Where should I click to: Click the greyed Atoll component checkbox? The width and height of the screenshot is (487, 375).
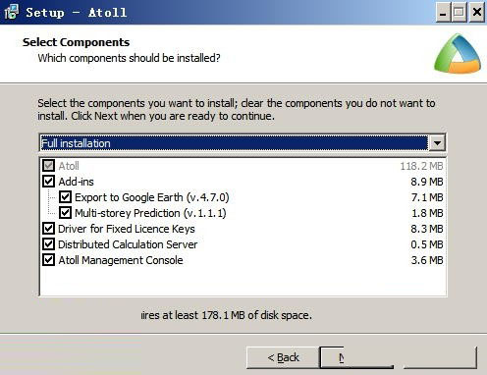(x=48, y=166)
